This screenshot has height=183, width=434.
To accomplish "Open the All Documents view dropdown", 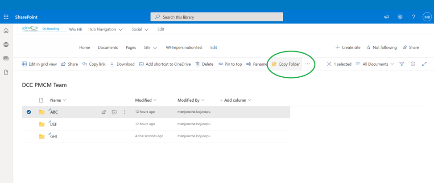I will click(x=375, y=64).
